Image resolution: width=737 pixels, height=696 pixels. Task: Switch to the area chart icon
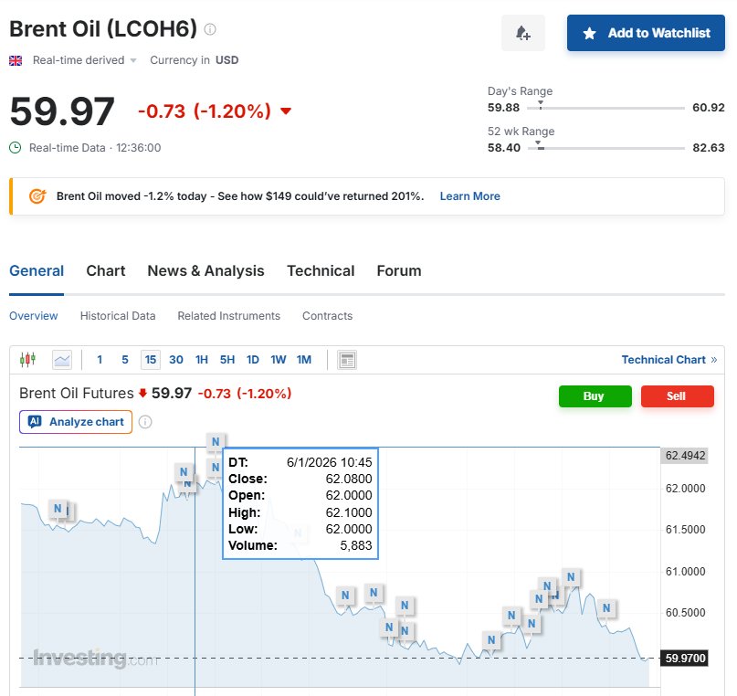pos(61,359)
